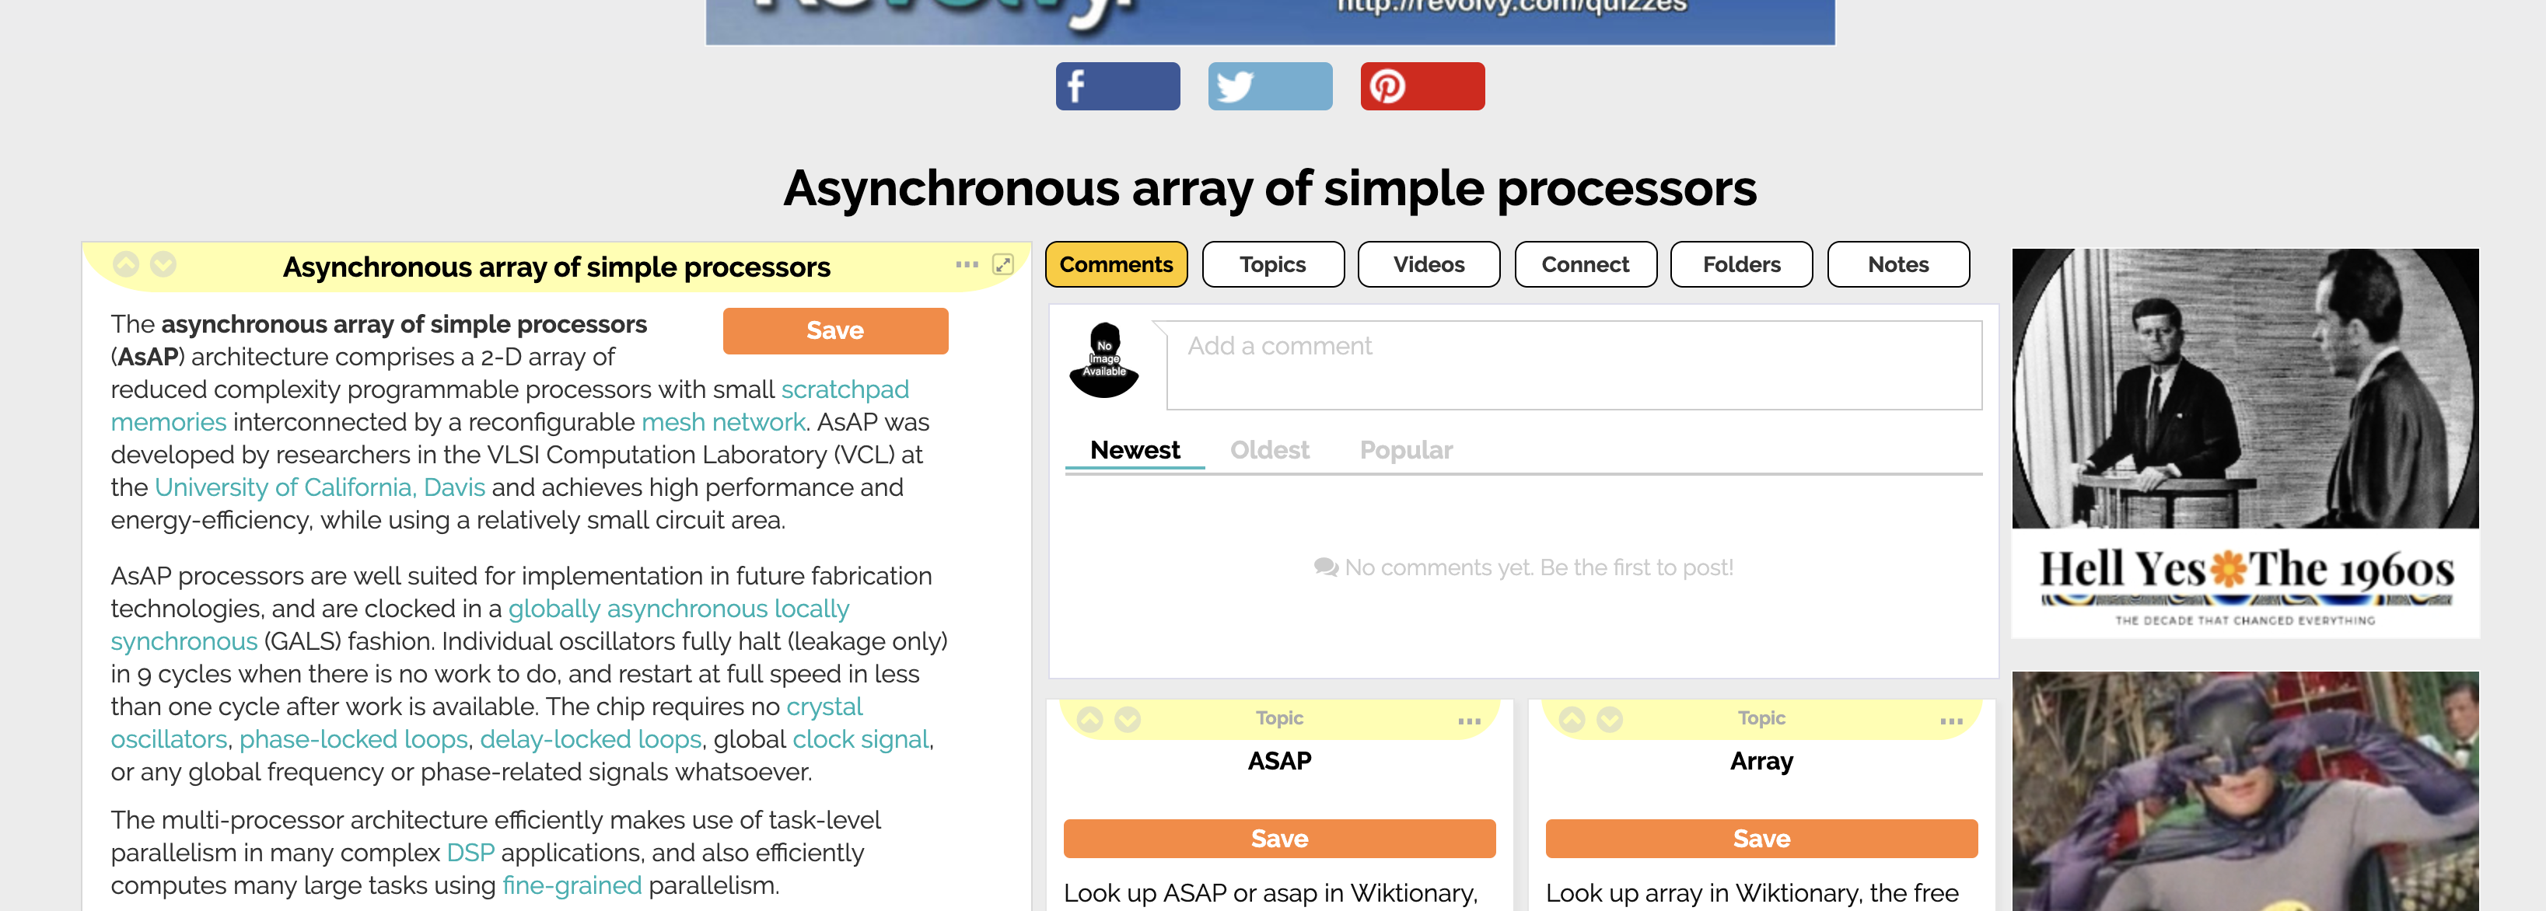Open Hell Yes The 1960s thumbnail
This screenshot has height=911, width=2546.
pyautogui.click(x=2244, y=442)
